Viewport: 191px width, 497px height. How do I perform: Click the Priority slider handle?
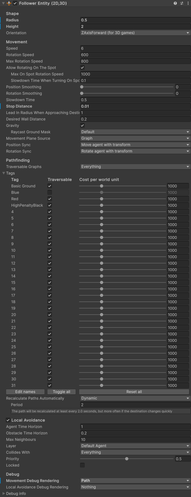click(x=127, y=459)
